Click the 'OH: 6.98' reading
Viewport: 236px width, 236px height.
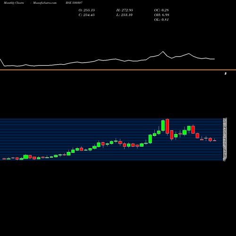click(161, 15)
